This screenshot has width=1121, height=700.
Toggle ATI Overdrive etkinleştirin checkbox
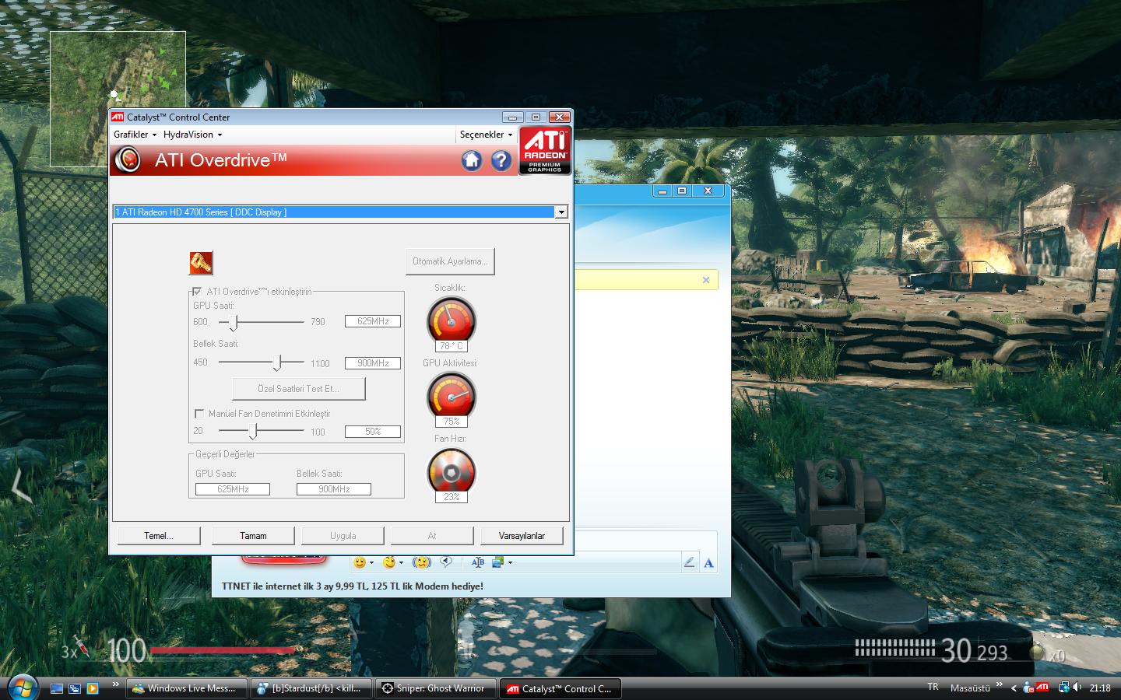point(197,292)
